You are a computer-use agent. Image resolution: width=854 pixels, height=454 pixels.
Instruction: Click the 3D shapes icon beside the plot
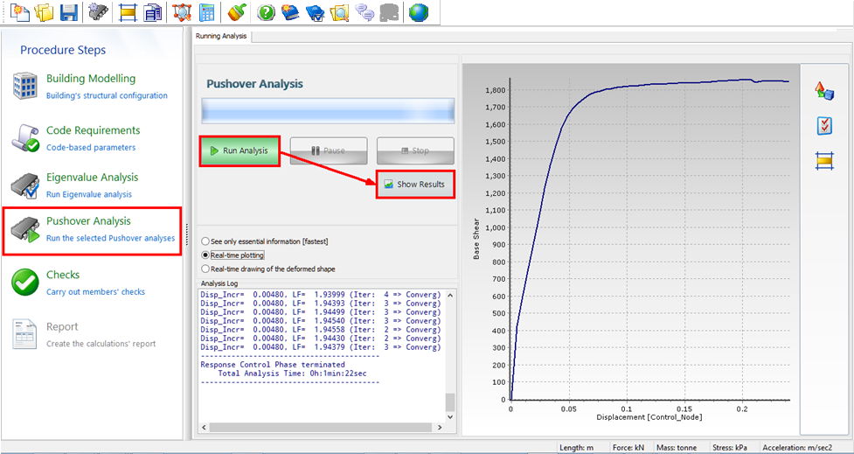point(823,91)
